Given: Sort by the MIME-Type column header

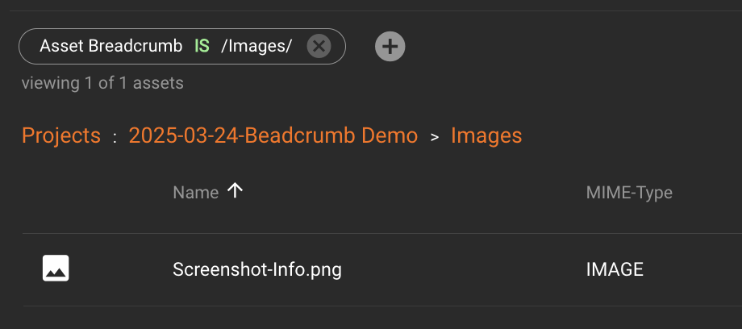Looking at the screenshot, I should point(629,192).
